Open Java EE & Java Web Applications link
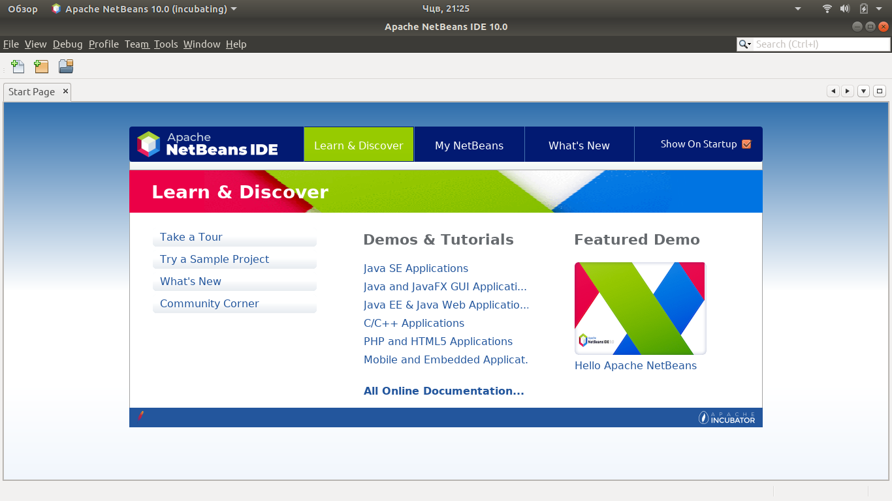 (447, 305)
